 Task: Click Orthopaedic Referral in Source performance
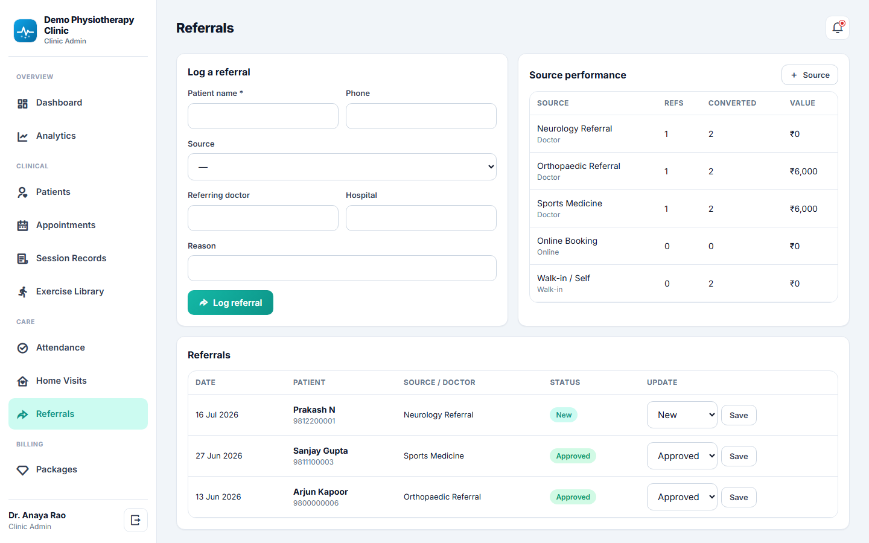click(579, 166)
